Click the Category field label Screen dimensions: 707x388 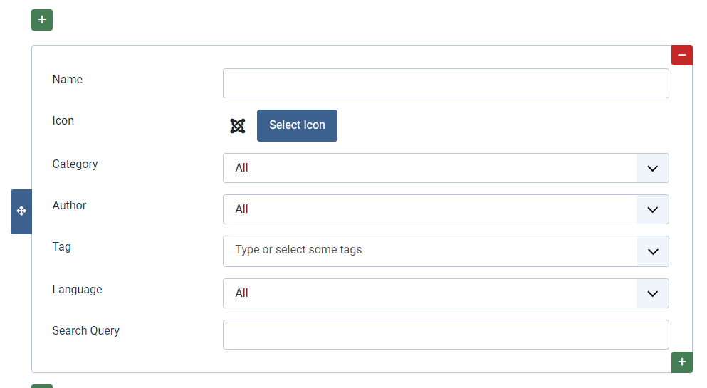[75, 164]
